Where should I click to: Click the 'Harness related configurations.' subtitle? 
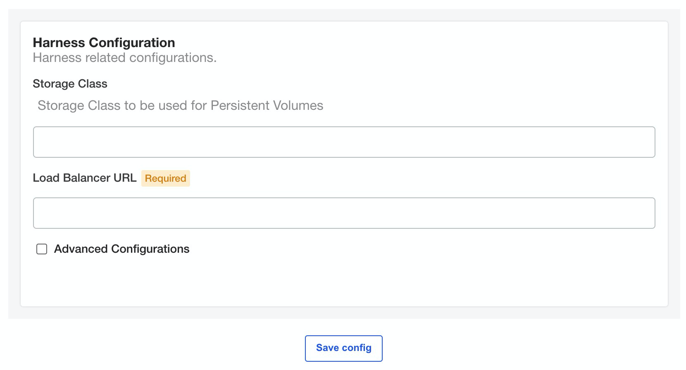coord(124,58)
